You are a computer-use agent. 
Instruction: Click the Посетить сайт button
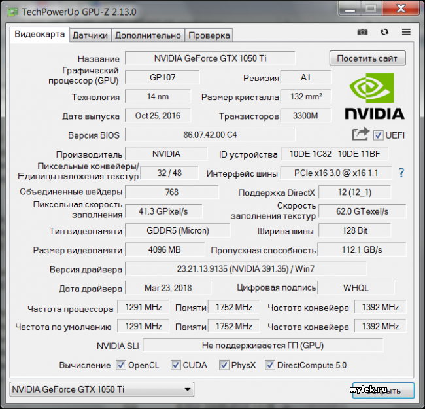(x=367, y=58)
